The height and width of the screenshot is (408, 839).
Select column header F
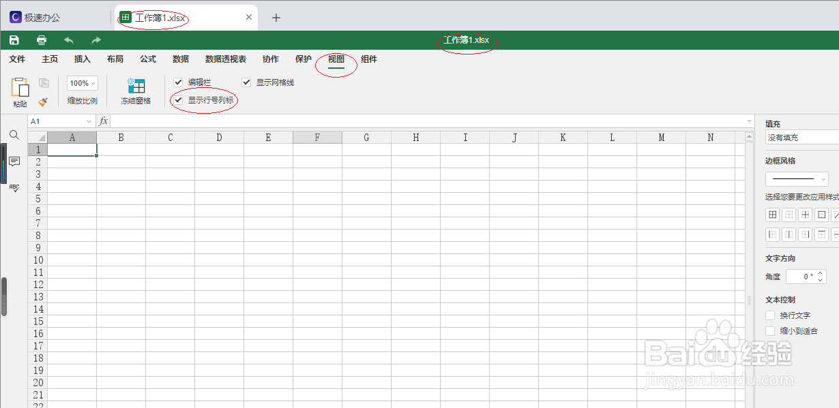coord(317,138)
